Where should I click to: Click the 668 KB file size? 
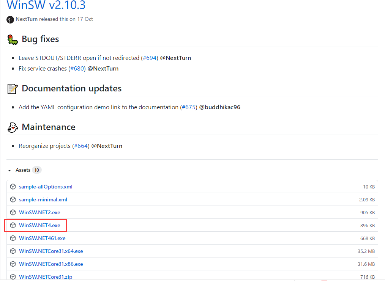[368, 238]
